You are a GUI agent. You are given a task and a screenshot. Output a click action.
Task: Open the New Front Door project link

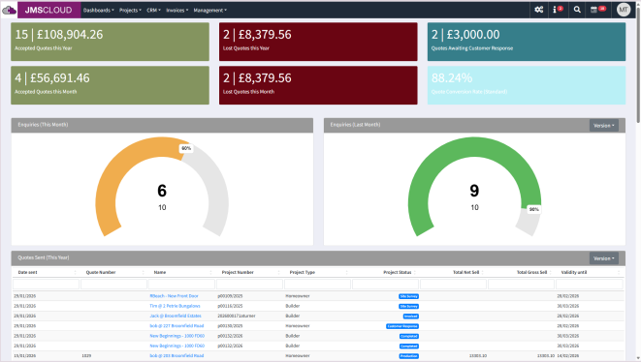174,296
